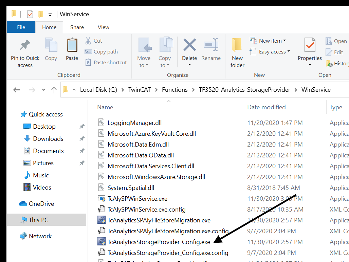Click the Paste shortcut icon
This screenshot has height=262, width=349.
click(x=88, y=63)
